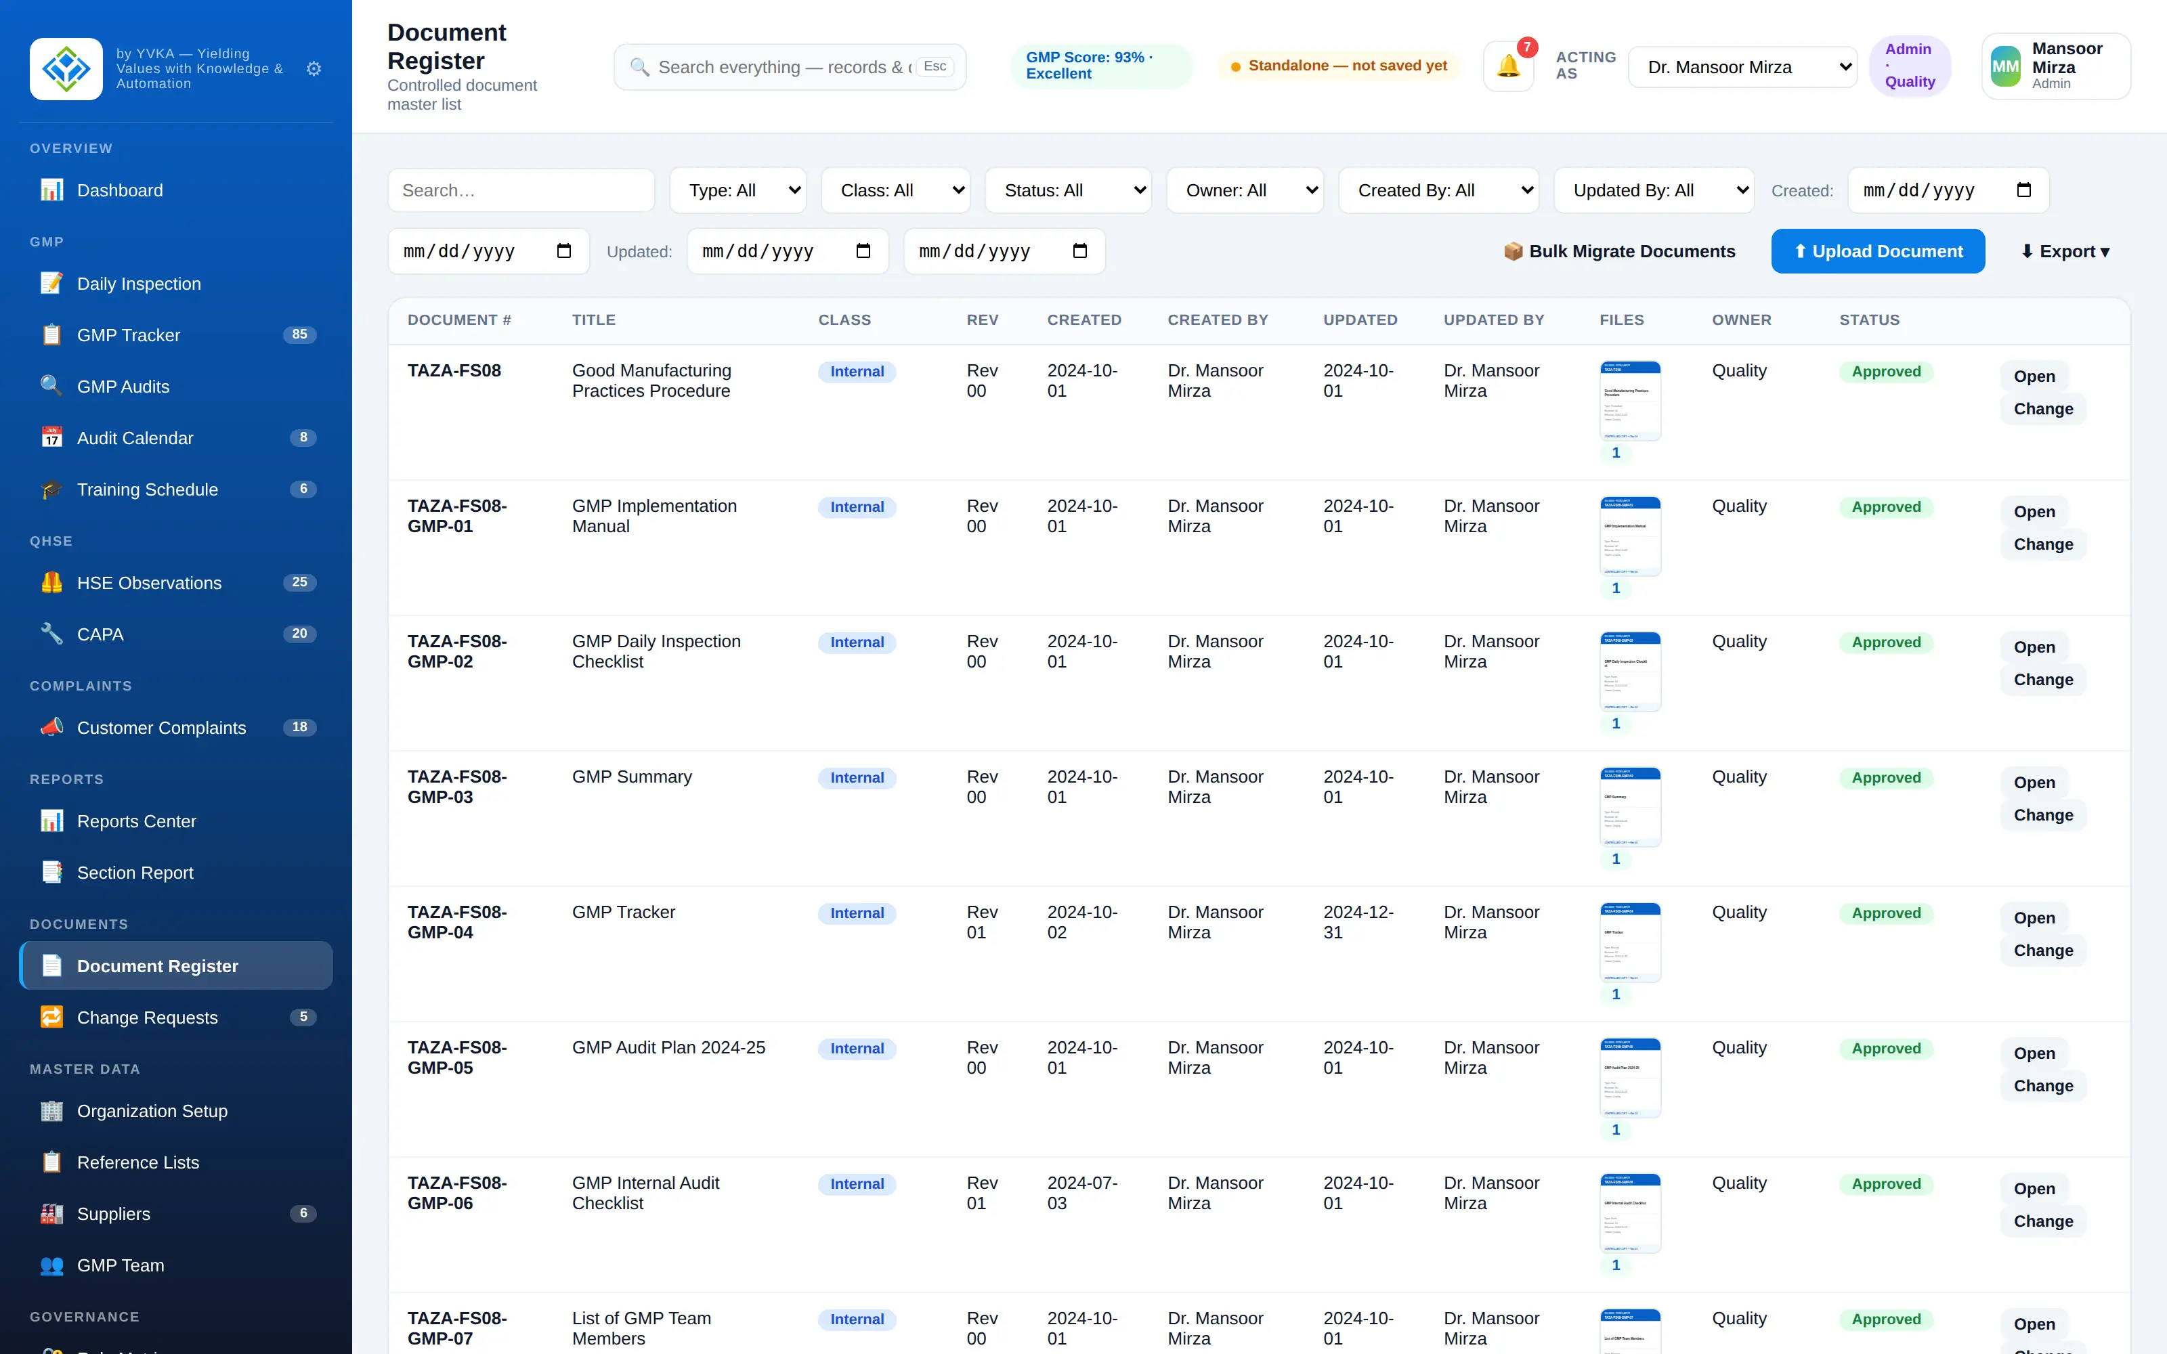The image size is (2167, 1354).
Task: Click the Reports Center chart icon
Action: click(x=52, y=821)
